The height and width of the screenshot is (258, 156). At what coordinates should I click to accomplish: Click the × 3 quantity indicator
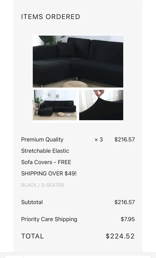[99, 140]
